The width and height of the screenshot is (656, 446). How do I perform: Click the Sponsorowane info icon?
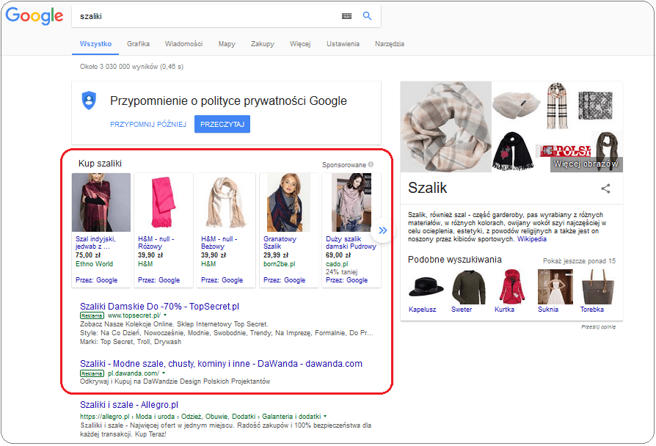point(371,164)
